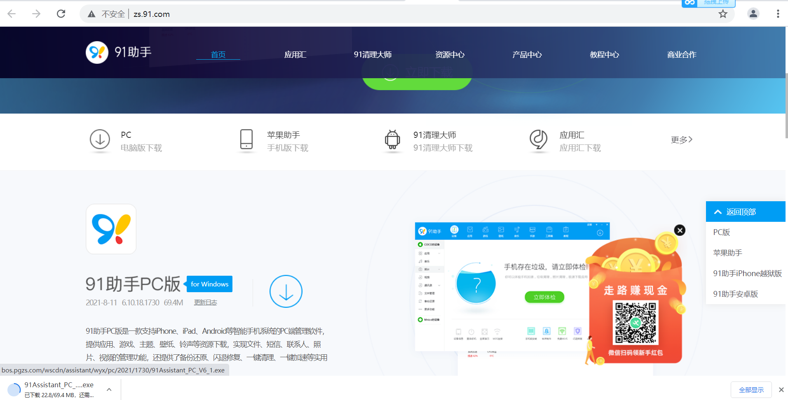Click the 91助手PC版 heading text
Viewport: 788px width, 400px height.
(x=133, y=284)
